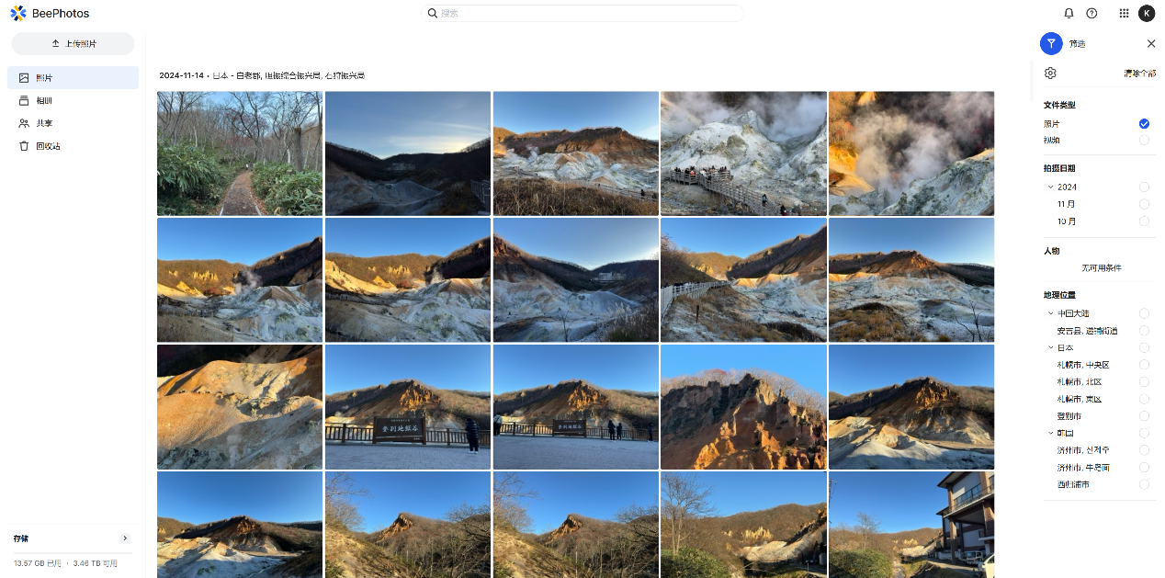The height and width of the screenshot is (578, 1165).
Task: Collapse the 中国大陆 location group
Action: point(1051,313)
